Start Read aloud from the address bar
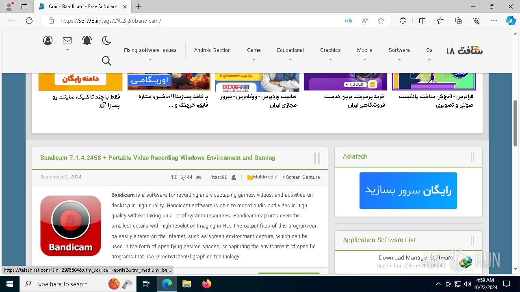Image resolution: width=520 pixels, height=292 pixels. [365, 21]
